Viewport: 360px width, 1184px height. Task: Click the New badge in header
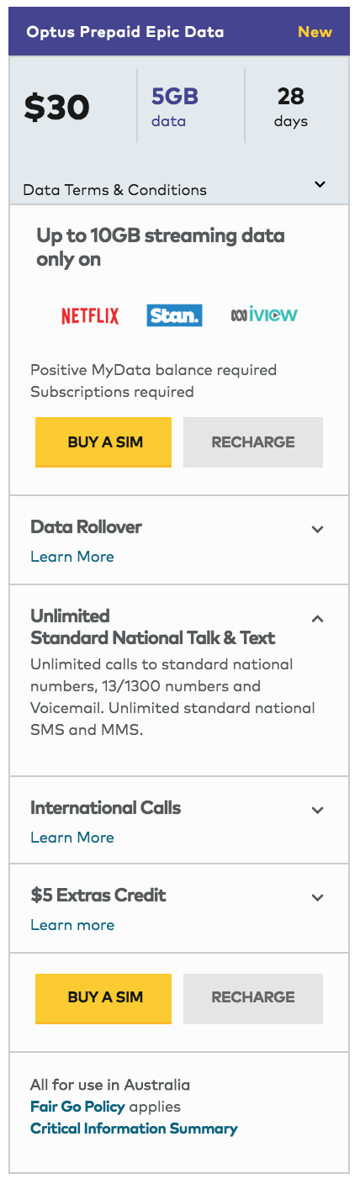coord(315,32)
